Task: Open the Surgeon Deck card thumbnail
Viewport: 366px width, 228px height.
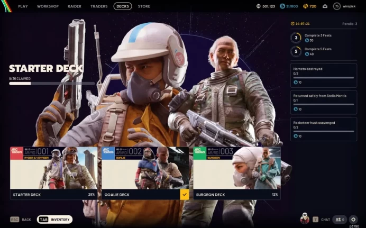Action: (x=237, y=168)
